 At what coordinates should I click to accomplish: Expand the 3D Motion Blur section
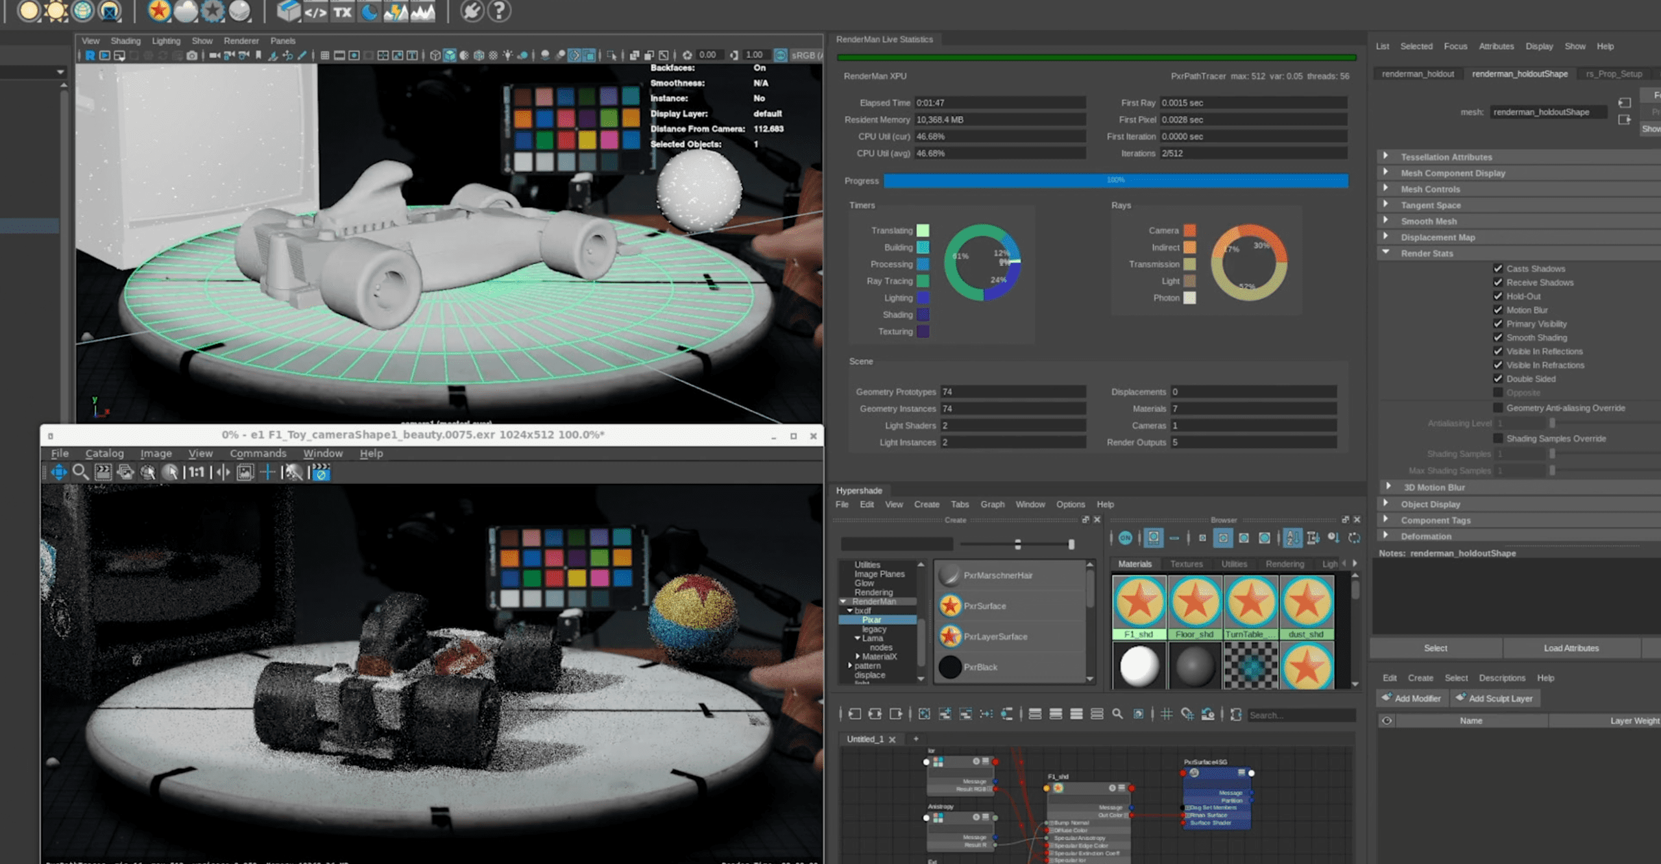(x=1388, y=487)
